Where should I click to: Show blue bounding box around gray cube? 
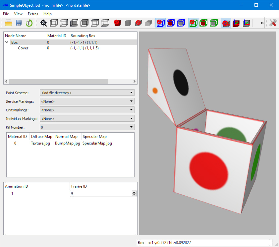[181, 23]
